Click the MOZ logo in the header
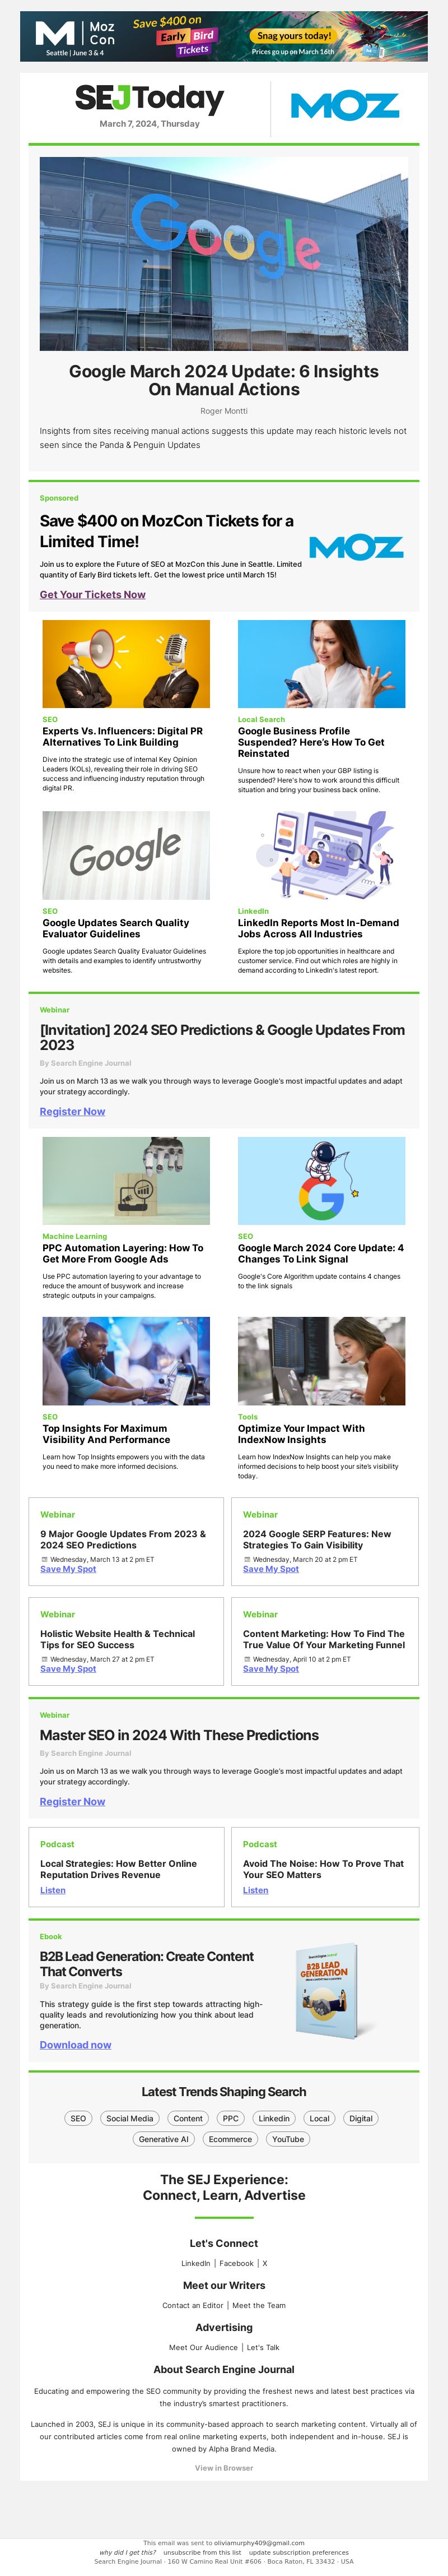 tap(344, 106)
